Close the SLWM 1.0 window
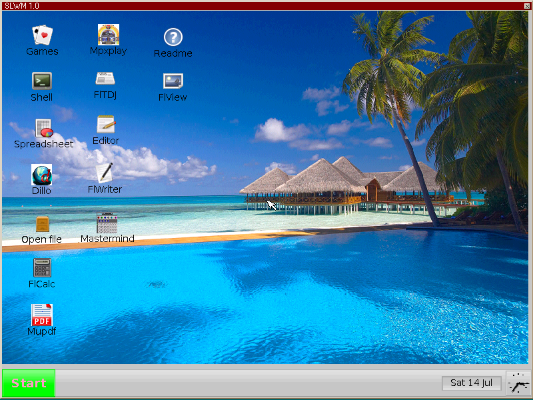Screen dimensions: 533x400 [527, 5]
